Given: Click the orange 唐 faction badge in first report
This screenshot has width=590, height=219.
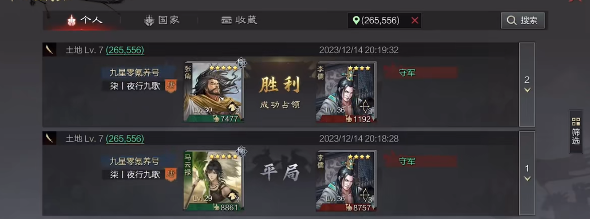Looking at the screenshot, I should pyautogui.click(x=171, y=85).
